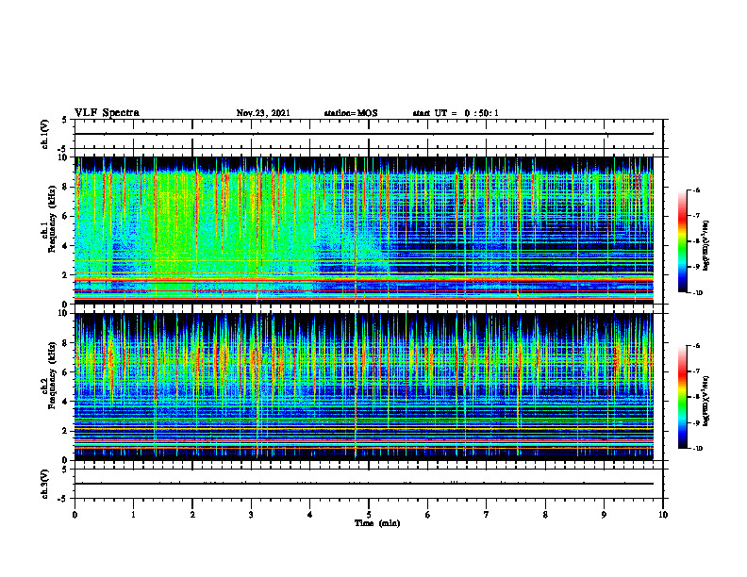This screenshot has height=577, width=747.
Task: Click the ch.1 spectrogram color bar
Action: 683,241
